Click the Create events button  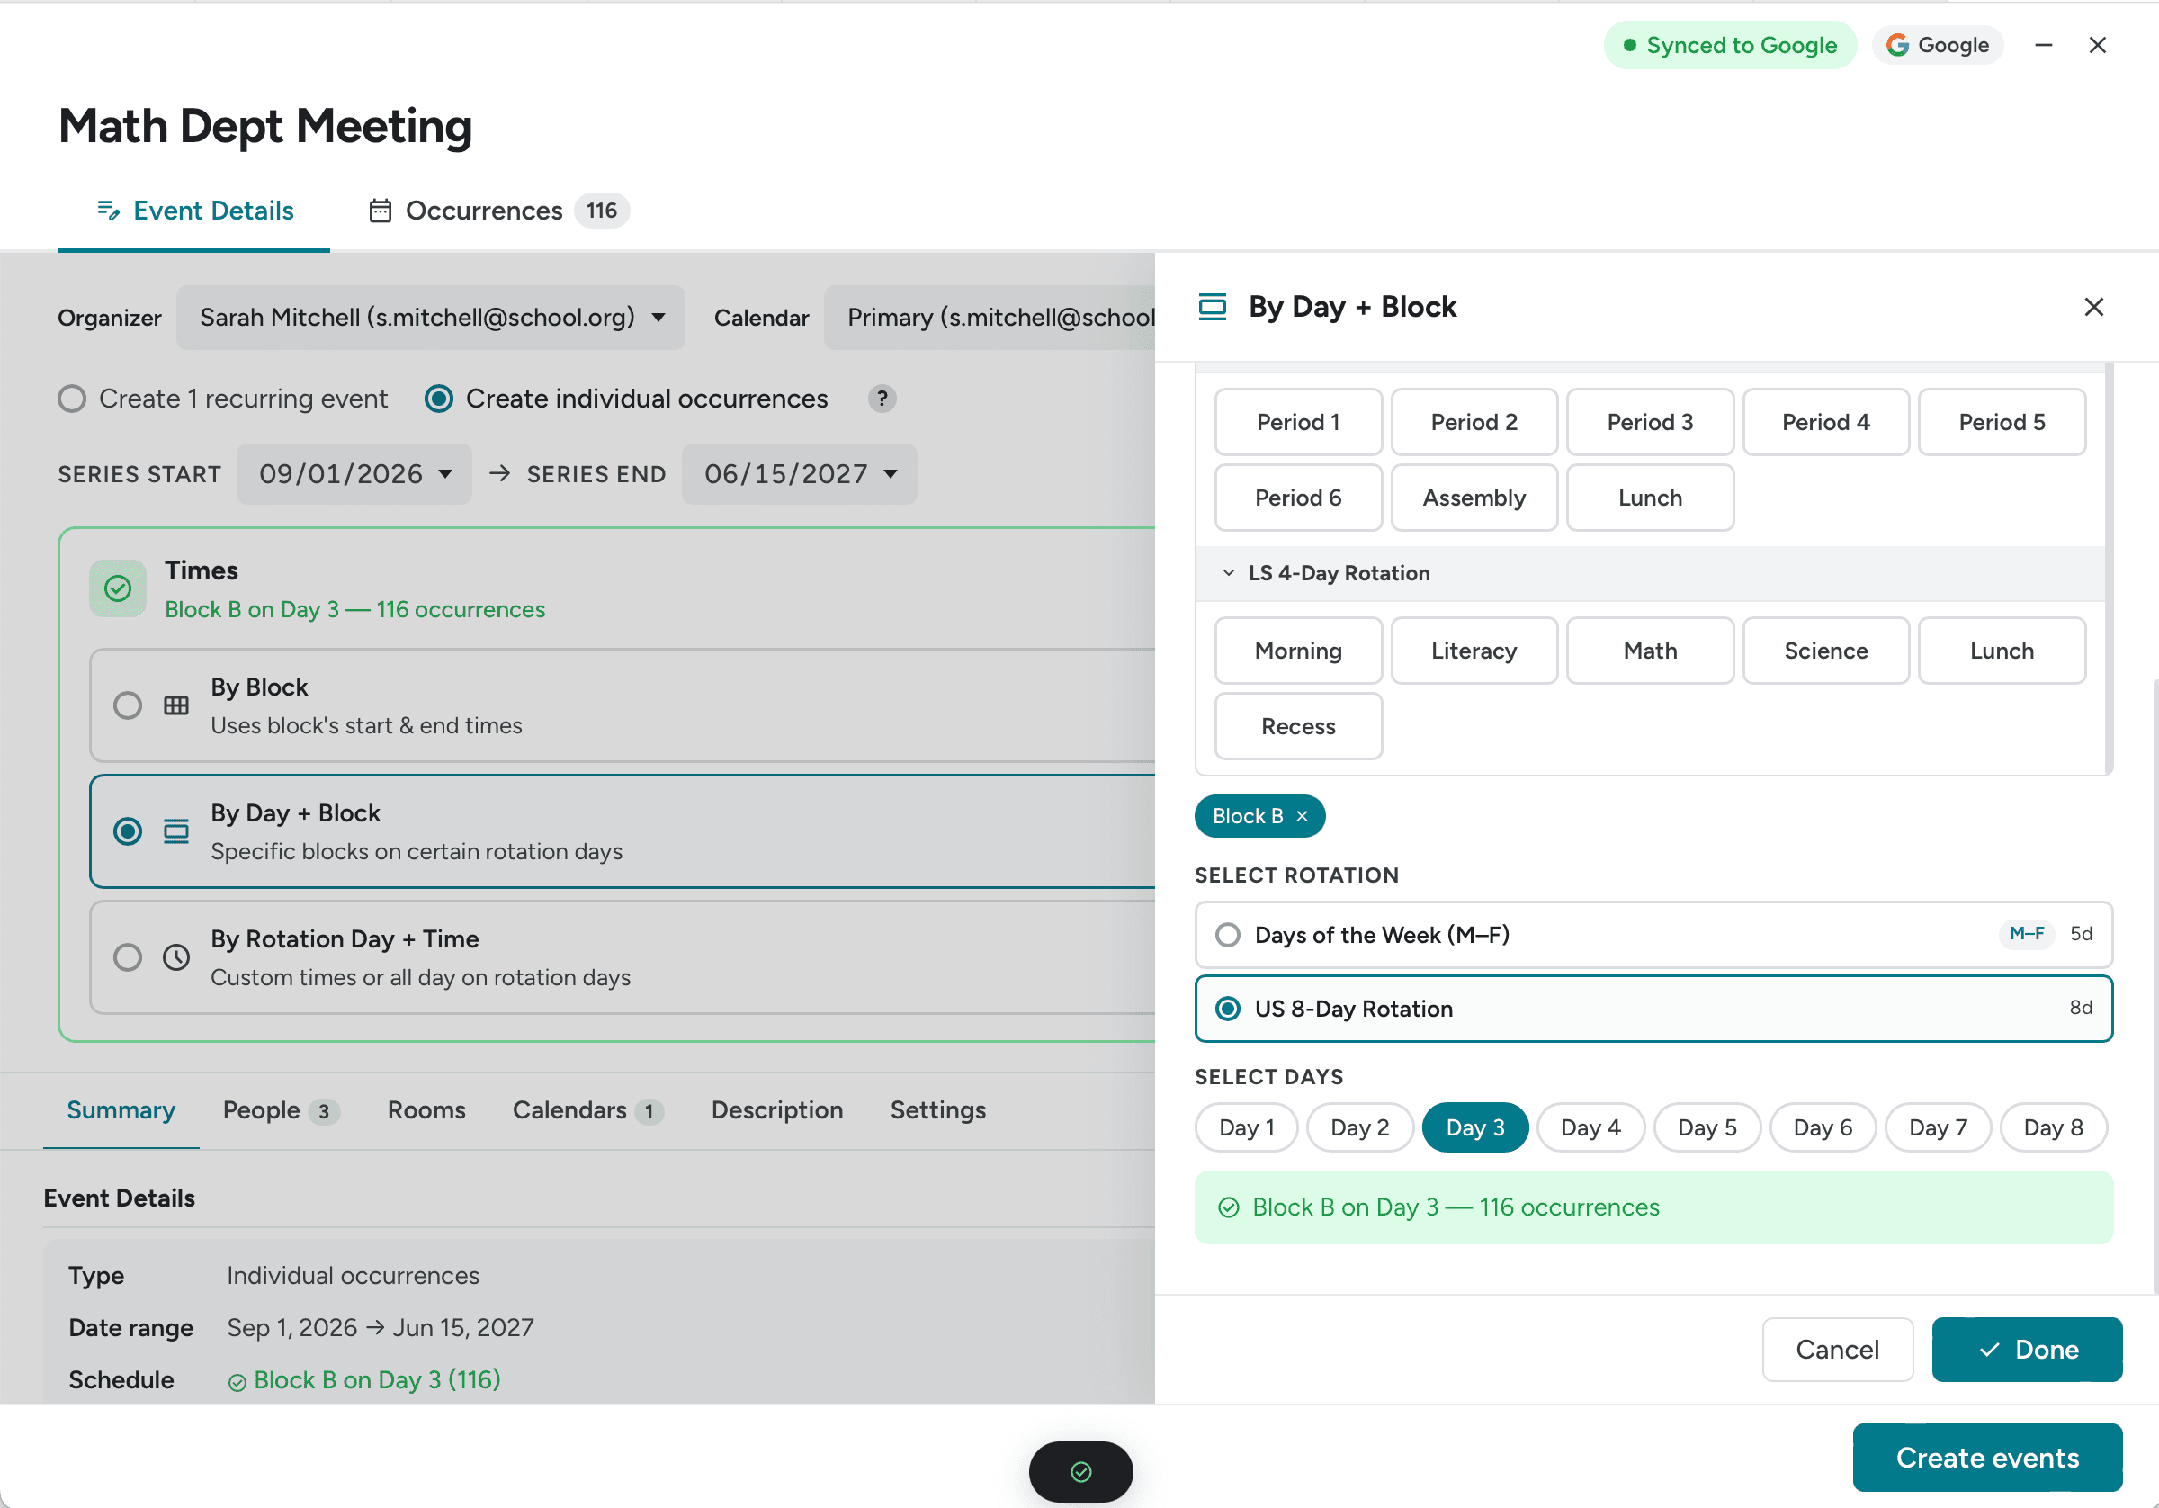coord(1986,1458)
